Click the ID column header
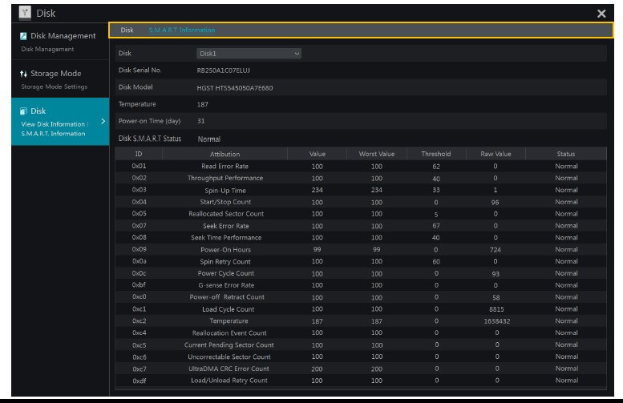 (x=139, y=154)
